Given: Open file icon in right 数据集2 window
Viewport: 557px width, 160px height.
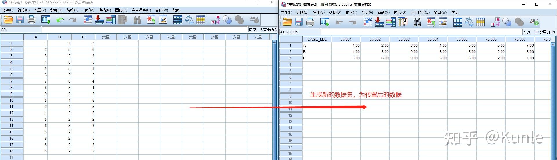Looking at the screenshot, I should coord(287,22).
